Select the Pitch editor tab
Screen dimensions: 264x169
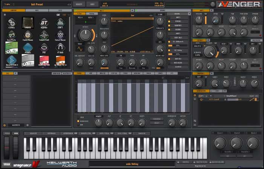click(126, 73)
